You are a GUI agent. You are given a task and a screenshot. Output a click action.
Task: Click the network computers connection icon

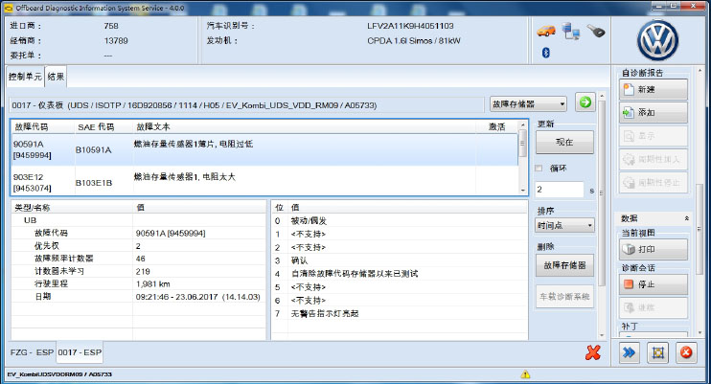[x=570, y=31]
